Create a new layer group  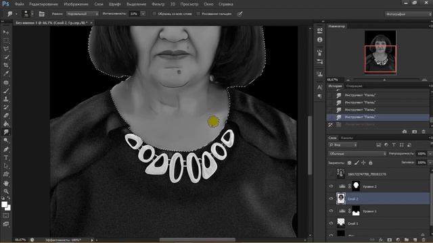[x=407, y=240]
